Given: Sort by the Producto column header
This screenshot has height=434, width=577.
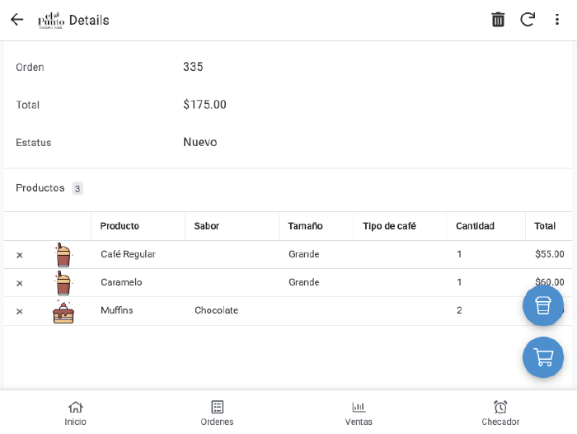Looking at the screenshot, I should pos(120,226).
